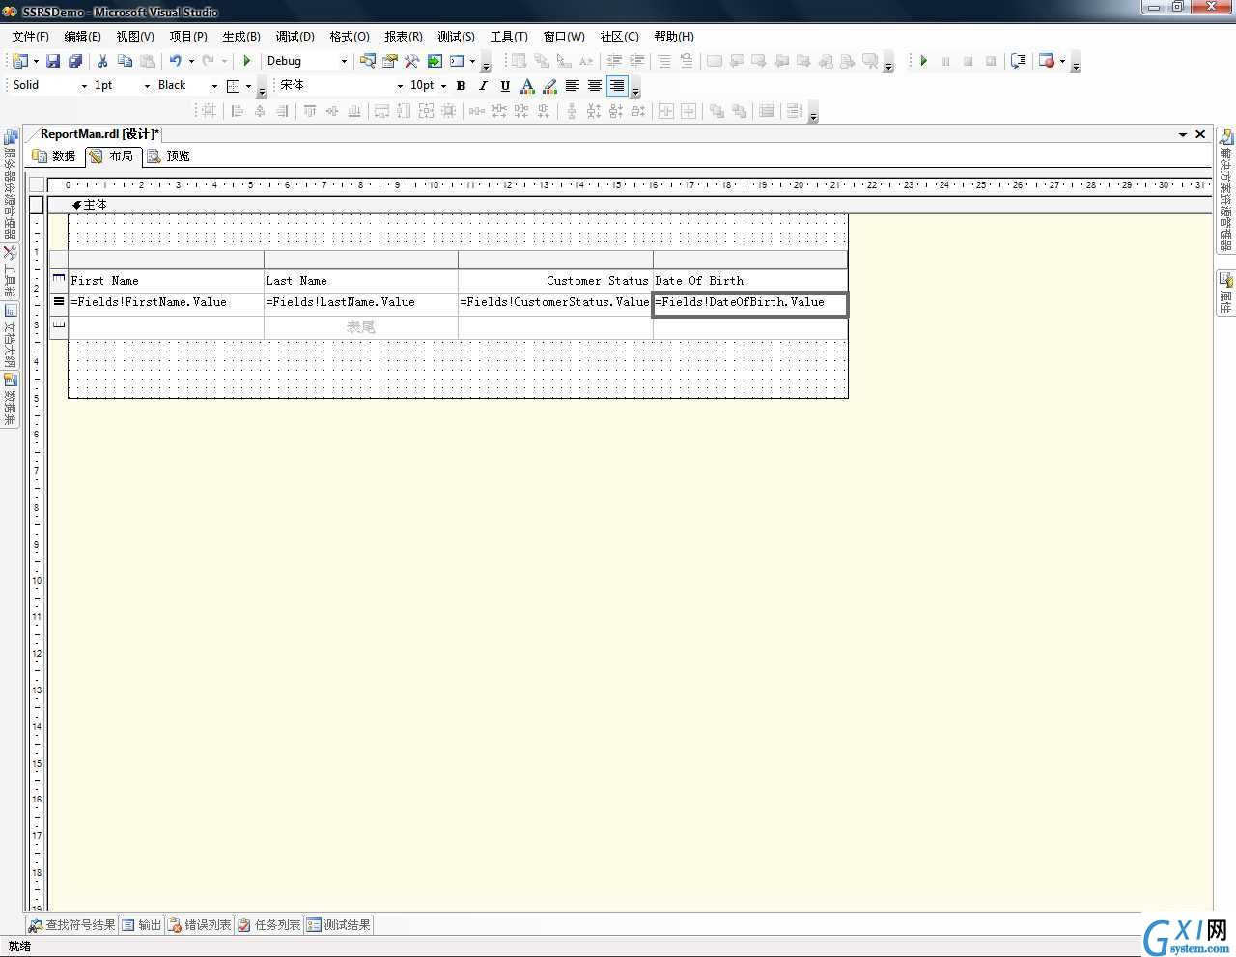Start debugging with the green play icon

[x=247, y=61]
